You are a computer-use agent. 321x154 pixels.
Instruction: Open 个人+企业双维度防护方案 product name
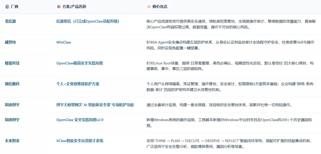pos(78,84)
